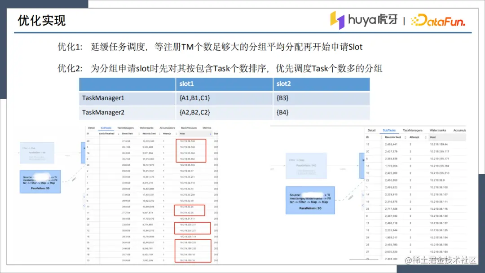Click records value 2,493,441 in right table
The image size is (485, 273).
(391, 145)
